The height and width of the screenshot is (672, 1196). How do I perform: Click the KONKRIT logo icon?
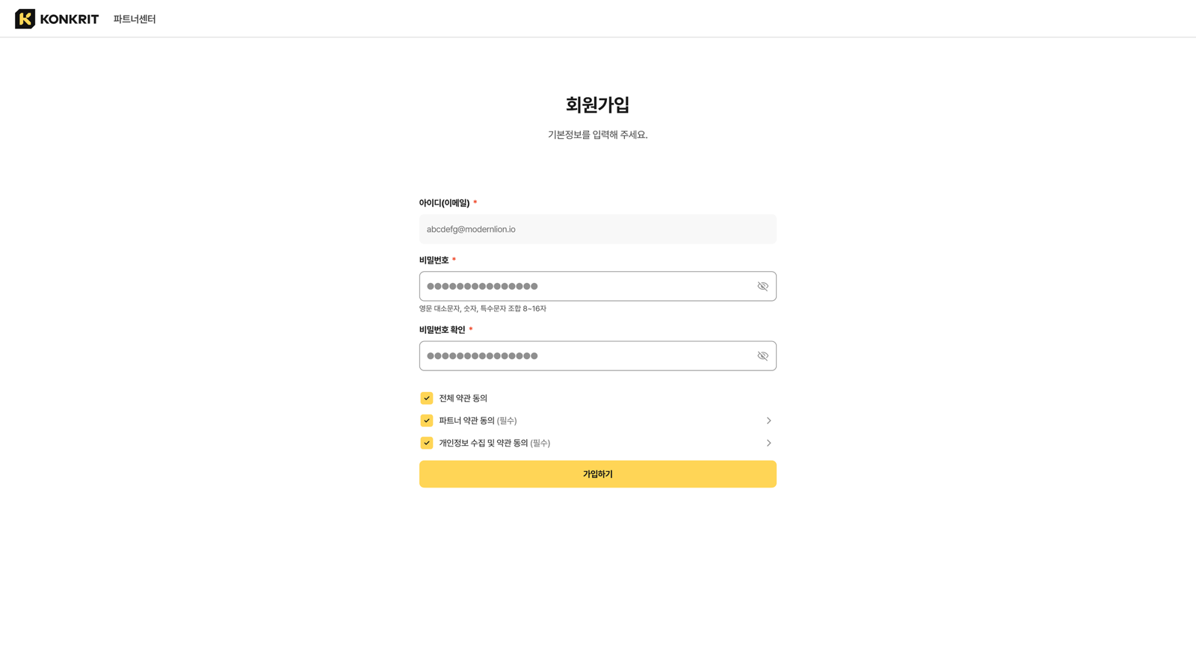coord(25,19)
